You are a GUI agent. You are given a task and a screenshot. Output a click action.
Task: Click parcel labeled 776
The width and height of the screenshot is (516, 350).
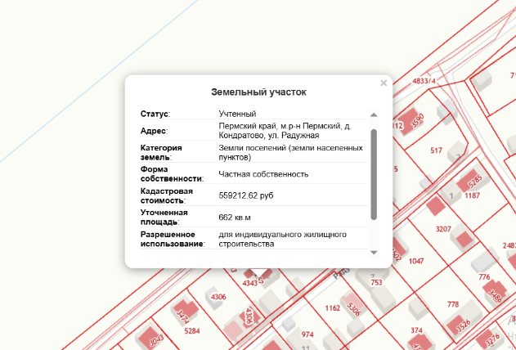(484, 278)
